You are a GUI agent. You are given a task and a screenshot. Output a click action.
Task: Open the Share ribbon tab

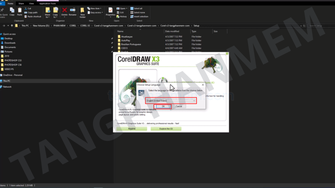click(x=21, y=4)
